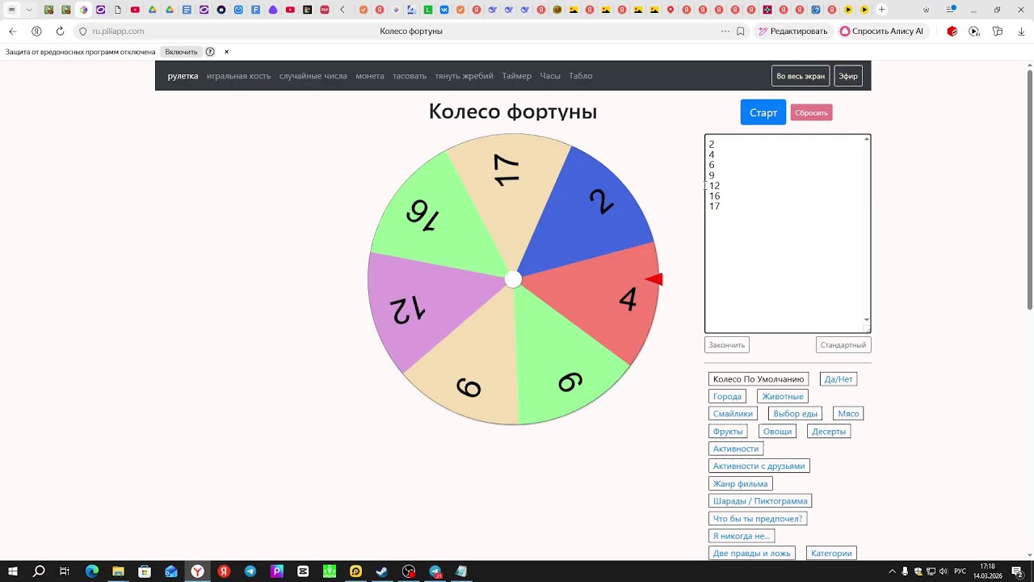Open Telegram from the taskbar
This screenshot has width=1034, height=582.
point(250,571)
